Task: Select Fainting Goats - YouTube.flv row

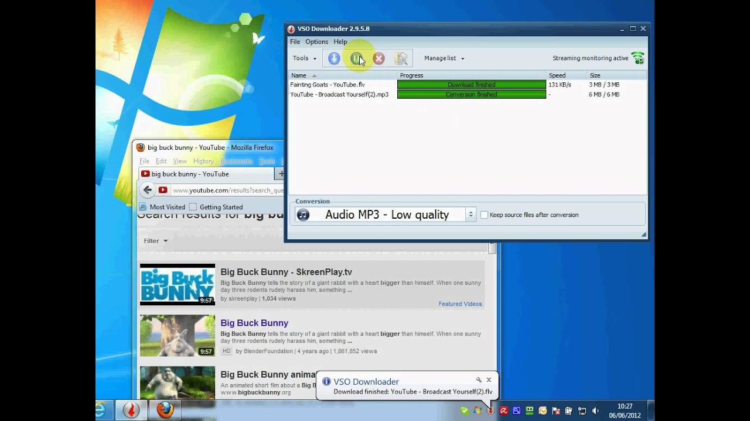Action: click(x=468, y=85)
